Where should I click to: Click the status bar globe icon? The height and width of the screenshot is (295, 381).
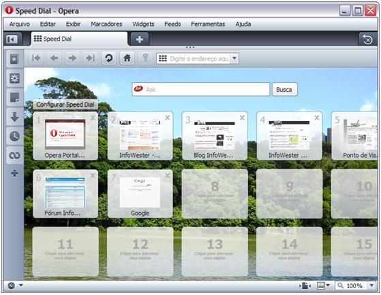point(11,285)
